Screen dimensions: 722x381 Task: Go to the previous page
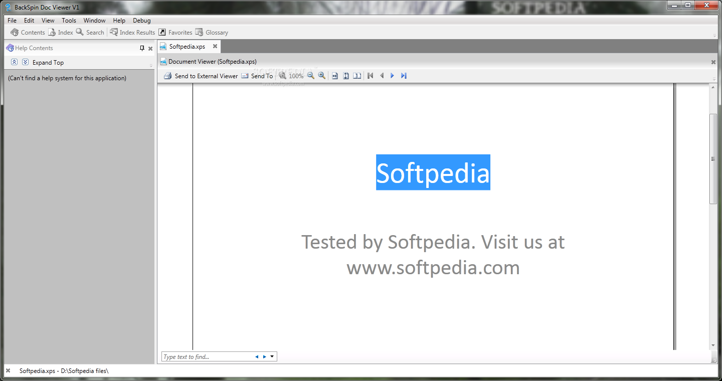382,76
